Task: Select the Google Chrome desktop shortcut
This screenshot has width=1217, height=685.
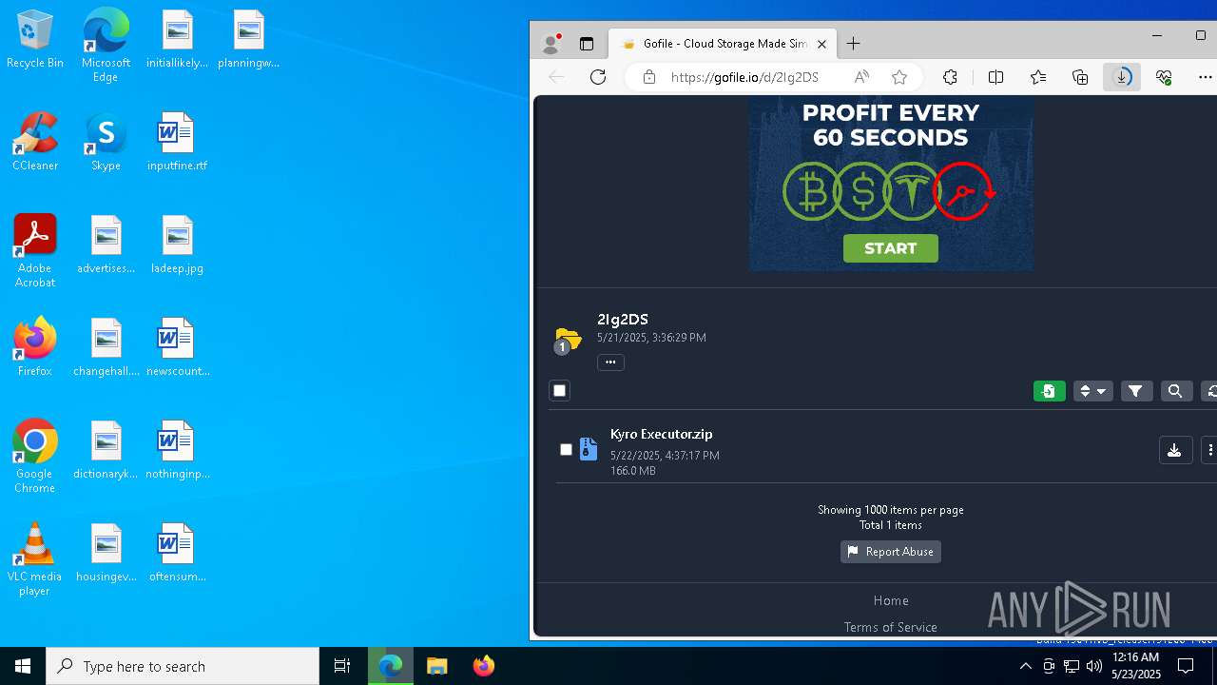Action: pos(35,457)
